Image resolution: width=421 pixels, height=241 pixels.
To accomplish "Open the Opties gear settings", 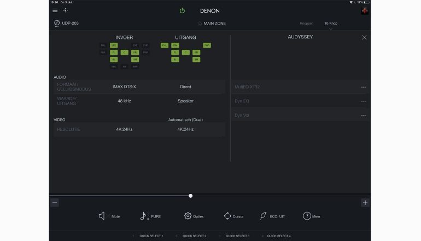I will [x=188, y=216].
